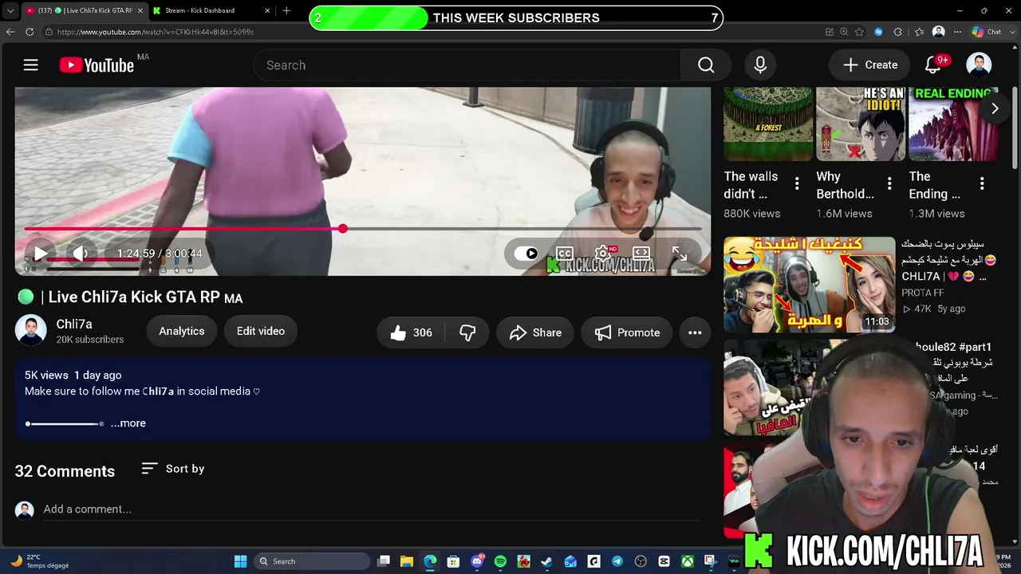Open the Chli7a channel avatar
This screenshot has height=574, width=1021.
click(30, 331)
